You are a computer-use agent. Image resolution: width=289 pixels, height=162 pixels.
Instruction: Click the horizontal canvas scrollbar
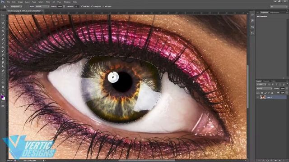(x=146, y=160)
